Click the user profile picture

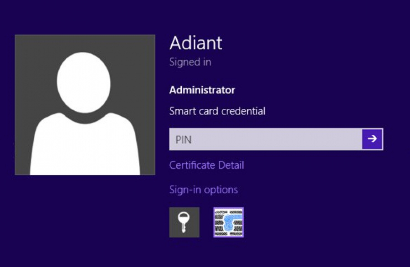pos(85,105)
